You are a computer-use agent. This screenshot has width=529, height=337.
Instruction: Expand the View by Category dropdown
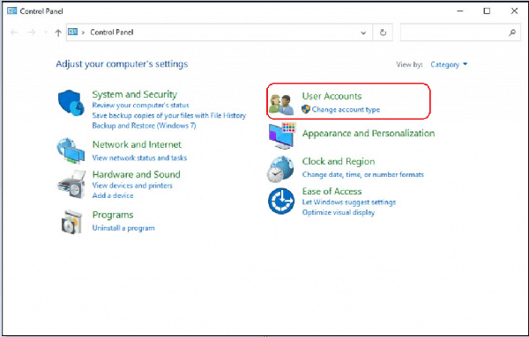click(449, 64)
